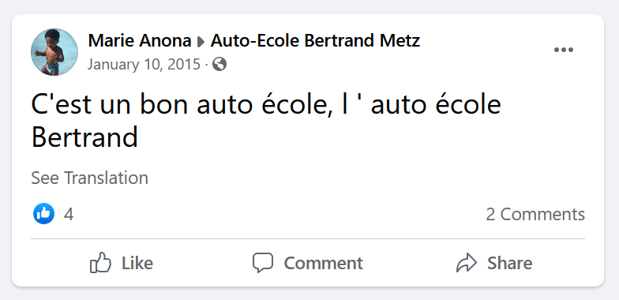
Task: Open the three-dot post options menu
Action: tap(564, 50)
